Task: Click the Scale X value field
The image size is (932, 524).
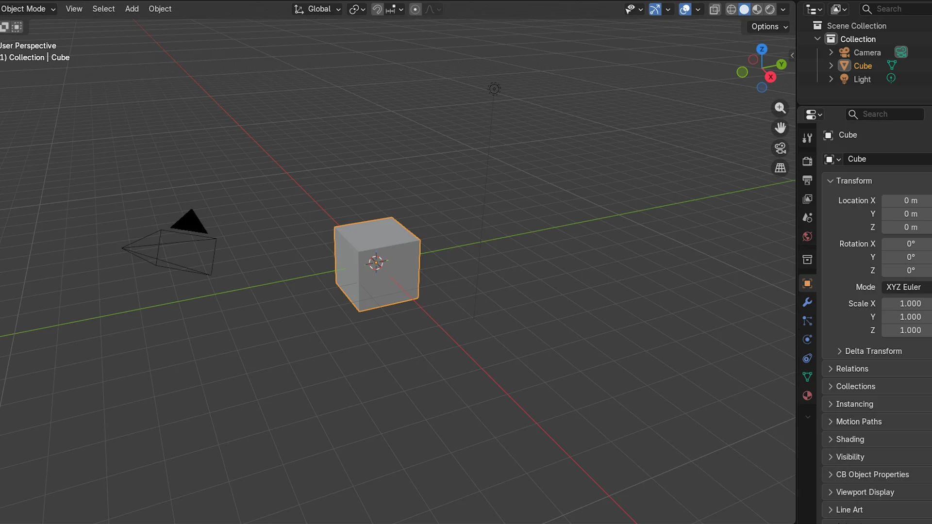Action: click(907, 303)
